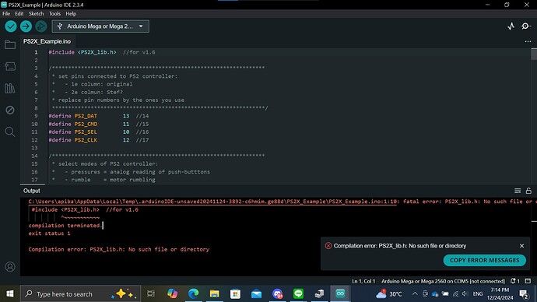
Task: Click the Ln 1, Col 1 status entry
Action: pyautogui.click(x=363, y=281)
